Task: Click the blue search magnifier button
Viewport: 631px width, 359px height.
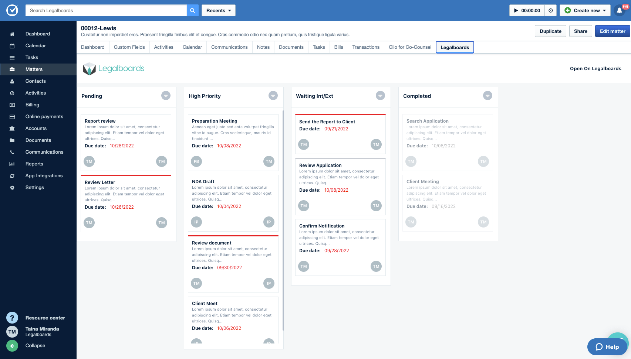Action: coord(192,10)
